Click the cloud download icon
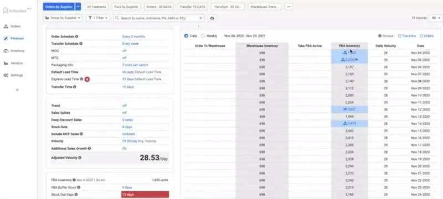The width and height of the screenshot is (443, 199). [x=212, y=18]
